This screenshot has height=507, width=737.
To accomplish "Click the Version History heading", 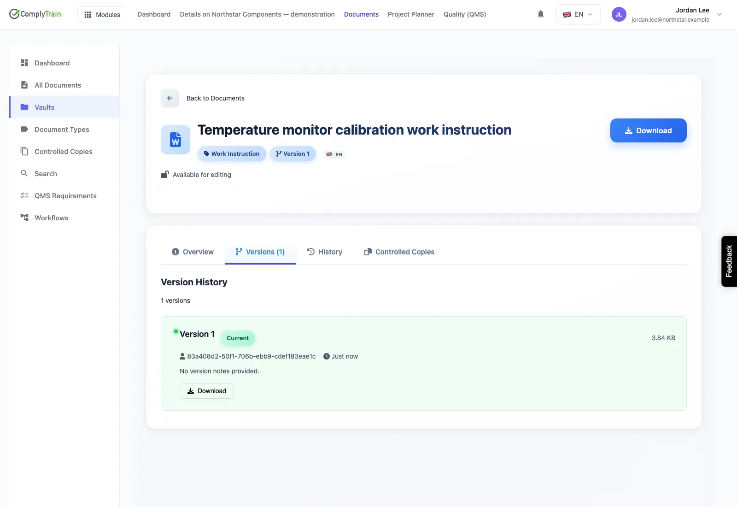I will point(194,282).
